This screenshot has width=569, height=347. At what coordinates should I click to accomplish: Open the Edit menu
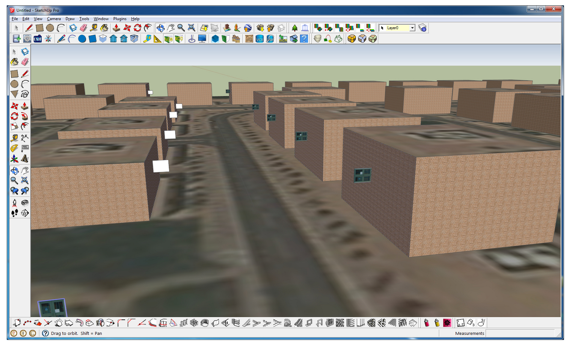click(x=26, y=19)
